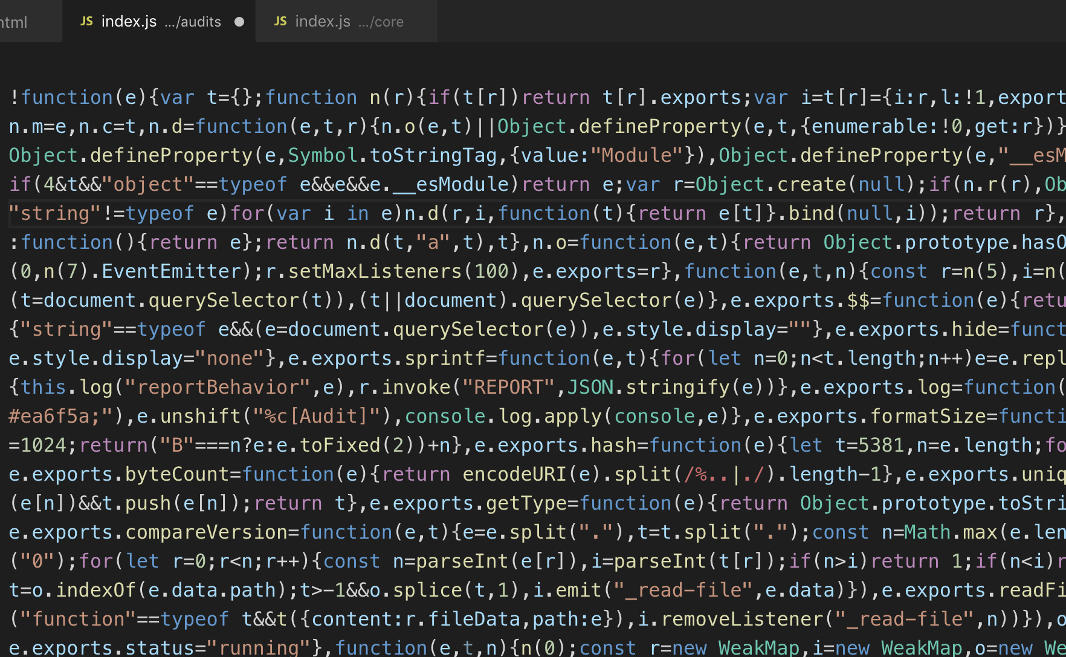Click the unsaved dot on the audits tab
The height and width of the screenshot is (657, 1066).
pos(239,22)
